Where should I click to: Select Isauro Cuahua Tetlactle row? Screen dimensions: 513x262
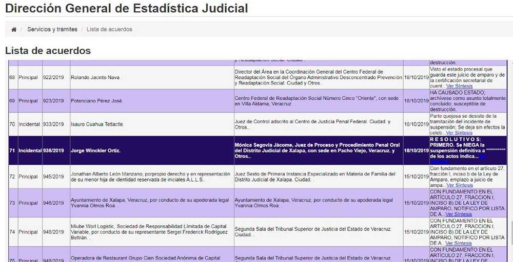pos(97,124)
